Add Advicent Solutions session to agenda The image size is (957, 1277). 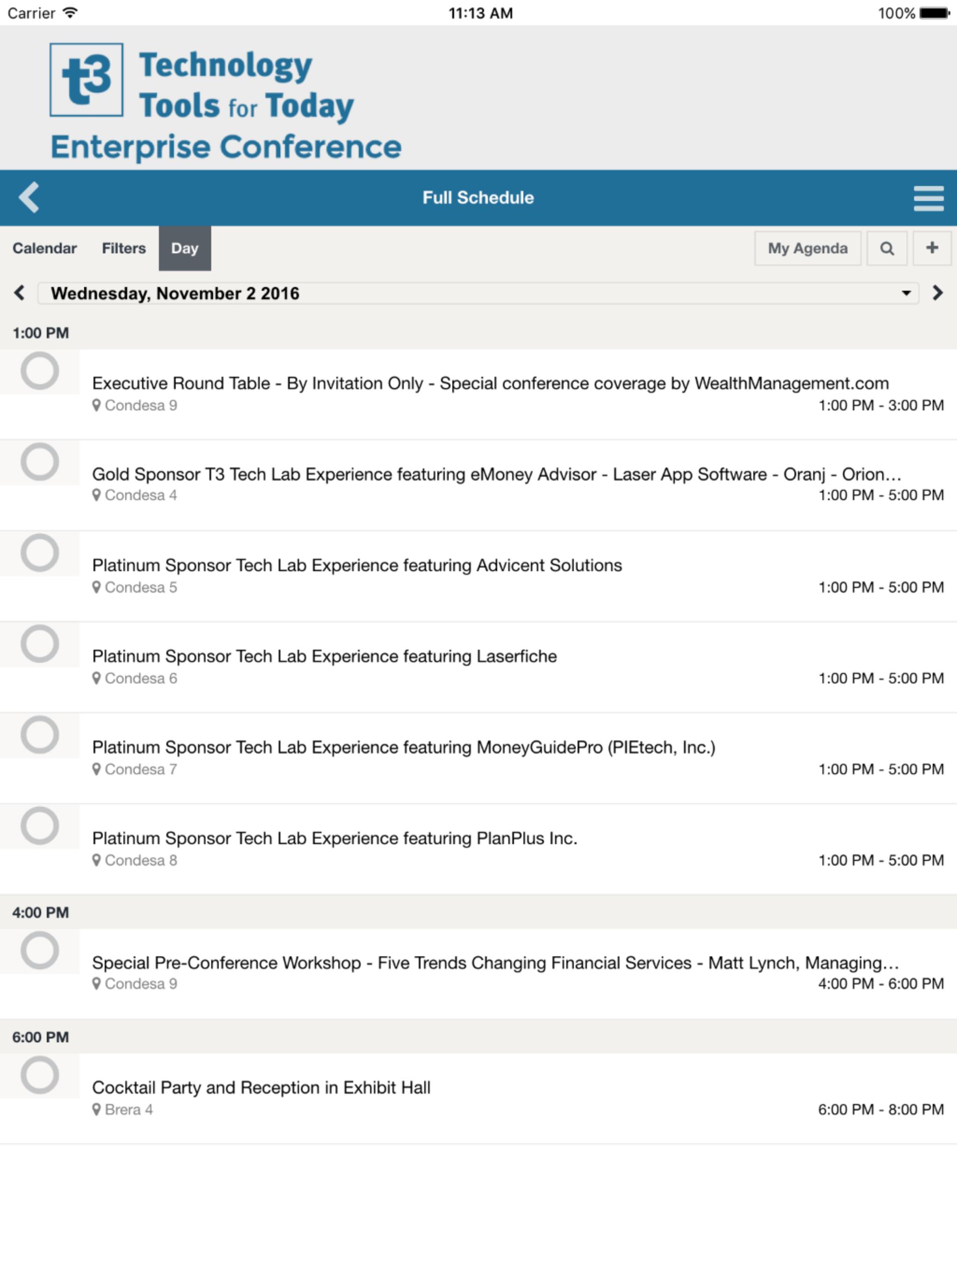point(40,552)
